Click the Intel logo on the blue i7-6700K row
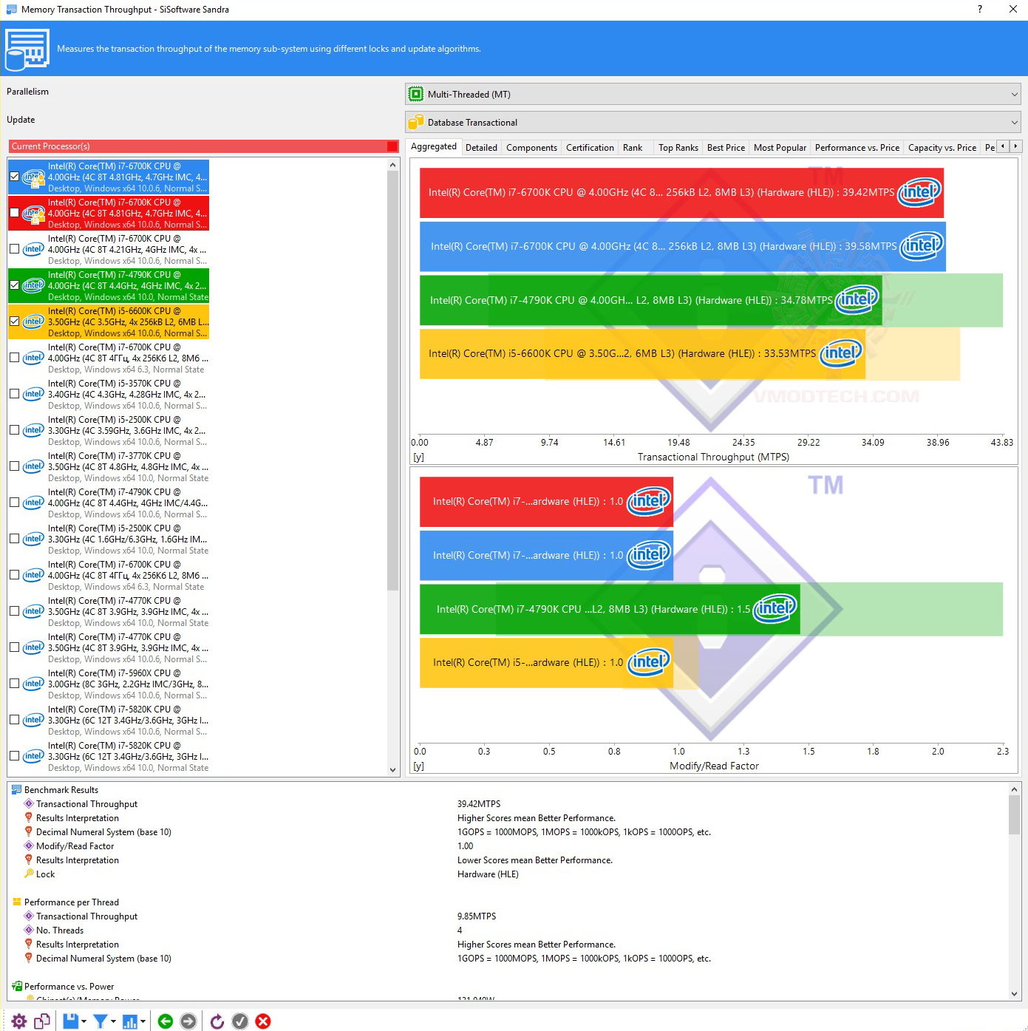 pos(34,177)
